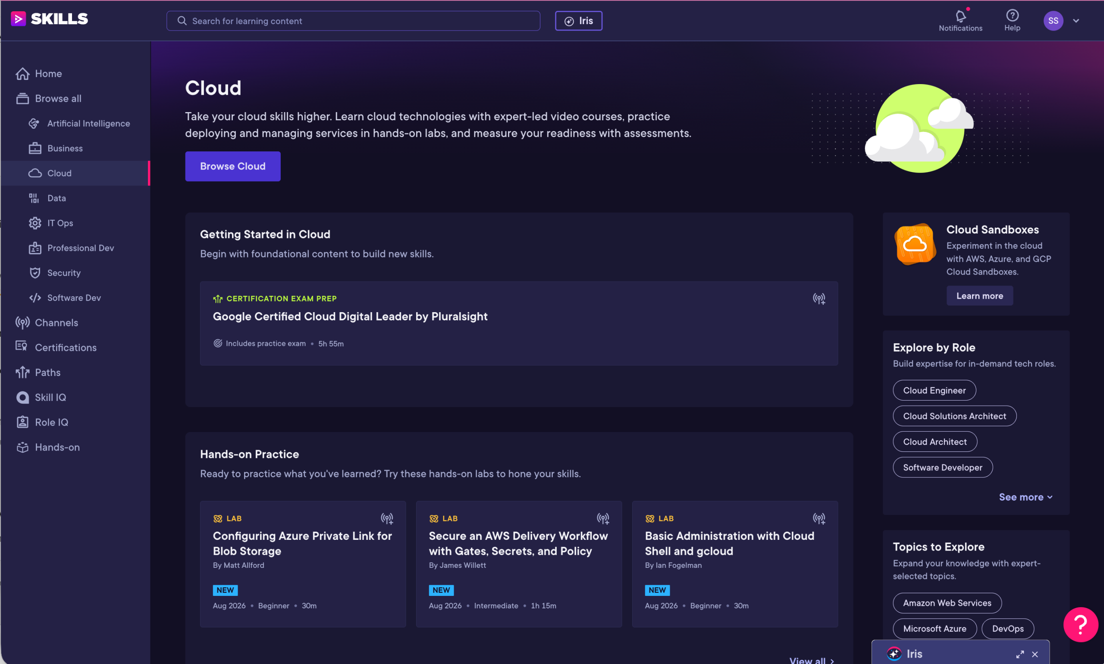The height and width of the screenshot is (664, 1104).
Task: Click the 'CERTIFICATION EXAM PREP' label
Action: point(282,298)
